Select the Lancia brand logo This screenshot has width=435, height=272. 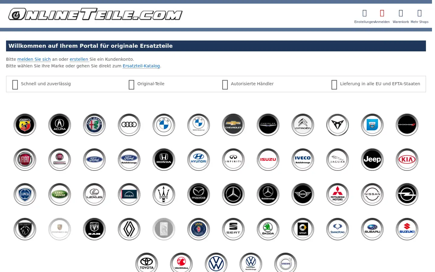click(x=25, y=194)
